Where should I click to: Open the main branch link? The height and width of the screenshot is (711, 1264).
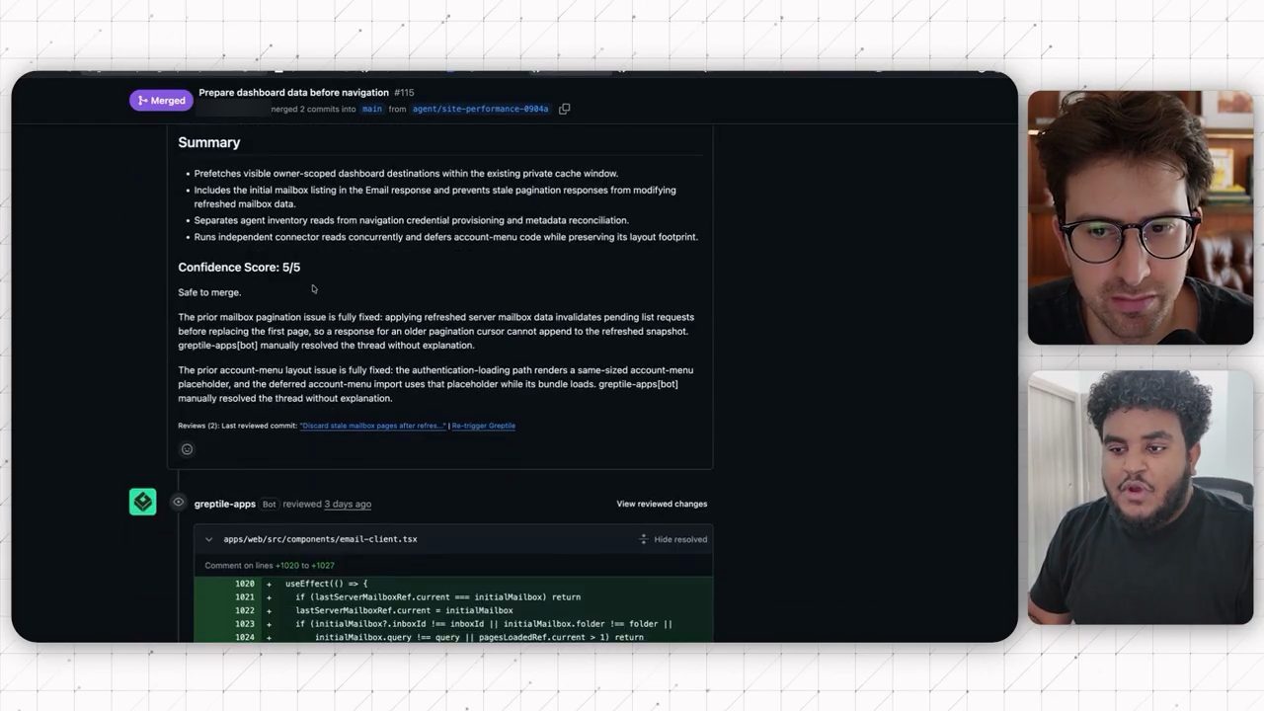(x=371, y=109)
